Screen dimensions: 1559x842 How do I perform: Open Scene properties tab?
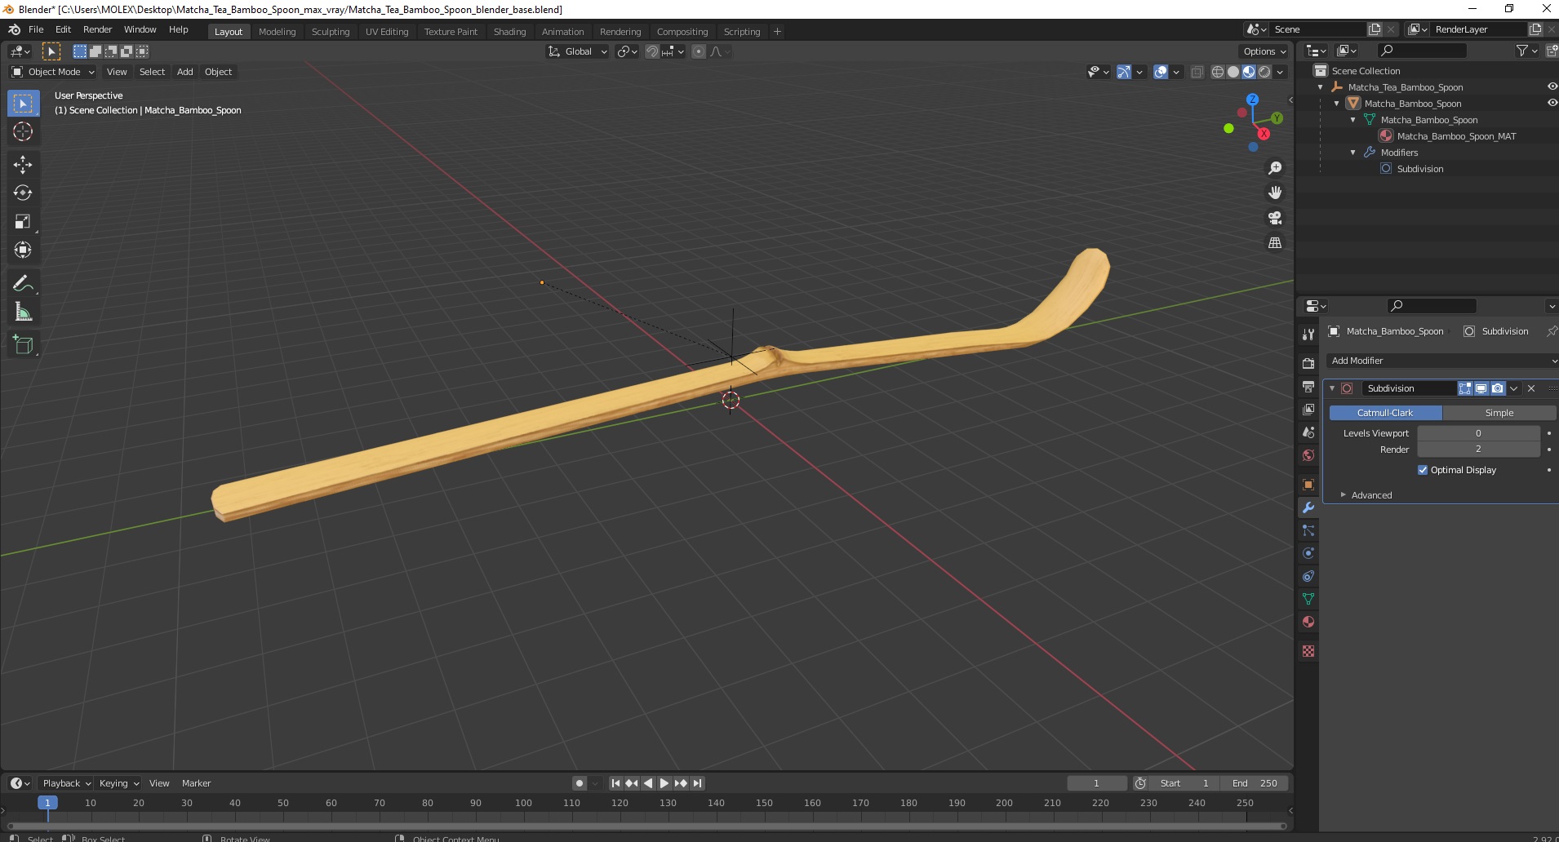1308,432
